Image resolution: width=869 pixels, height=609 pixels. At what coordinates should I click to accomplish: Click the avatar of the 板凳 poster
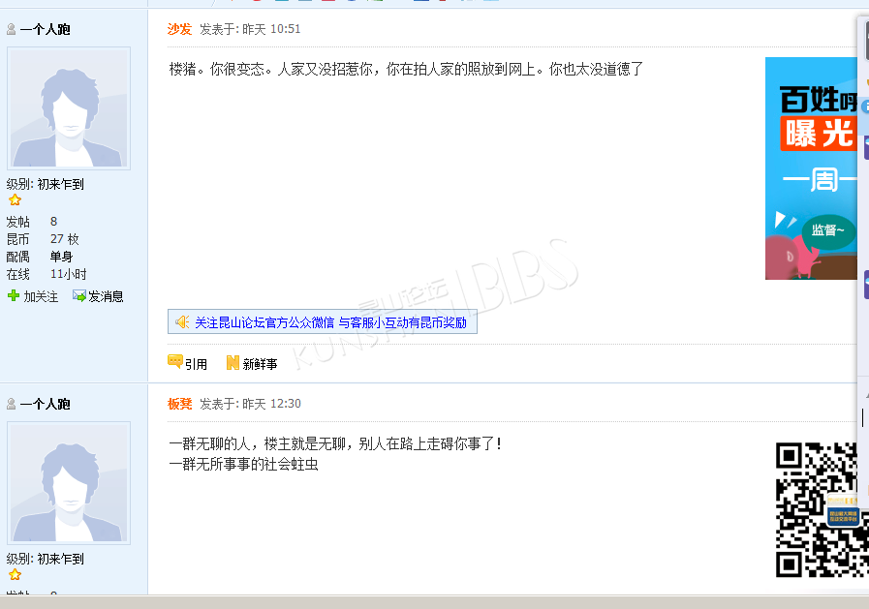[69, 483]
